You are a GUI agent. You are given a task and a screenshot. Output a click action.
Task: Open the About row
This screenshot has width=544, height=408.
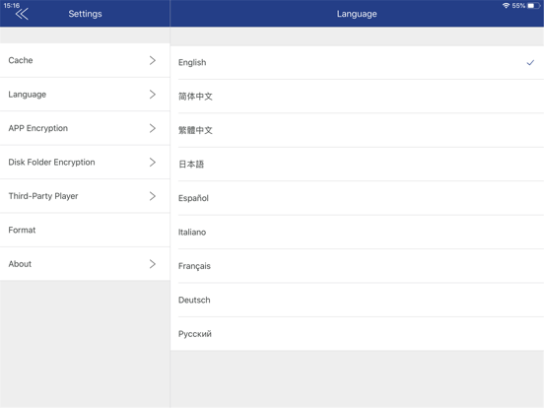[x=85, y=264]
